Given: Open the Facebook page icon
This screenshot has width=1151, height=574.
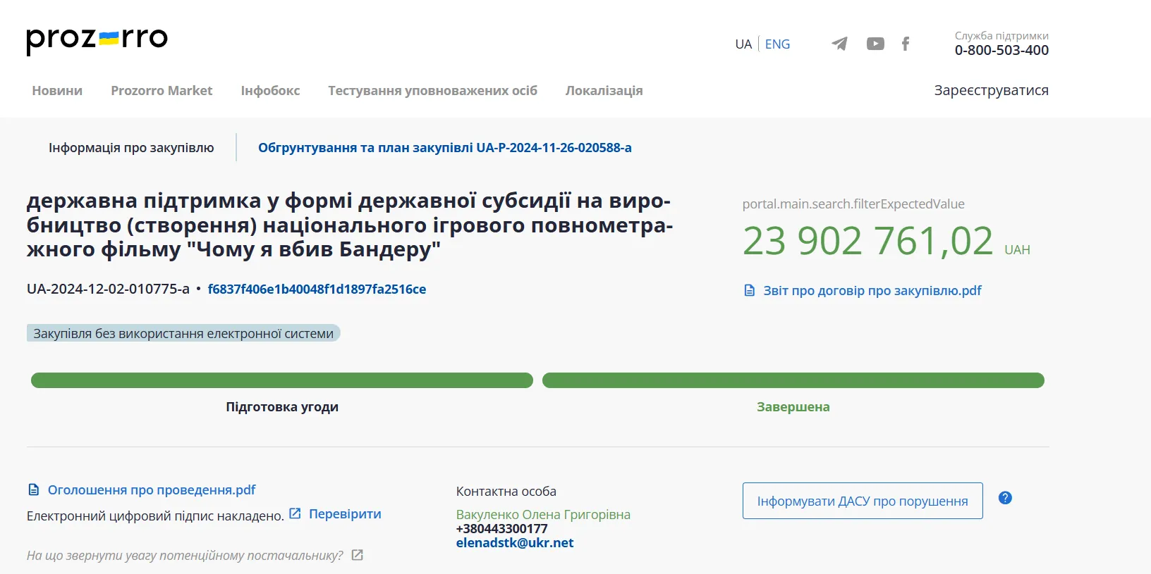Looking at the screenshot, I should click(x=906, y=44).
